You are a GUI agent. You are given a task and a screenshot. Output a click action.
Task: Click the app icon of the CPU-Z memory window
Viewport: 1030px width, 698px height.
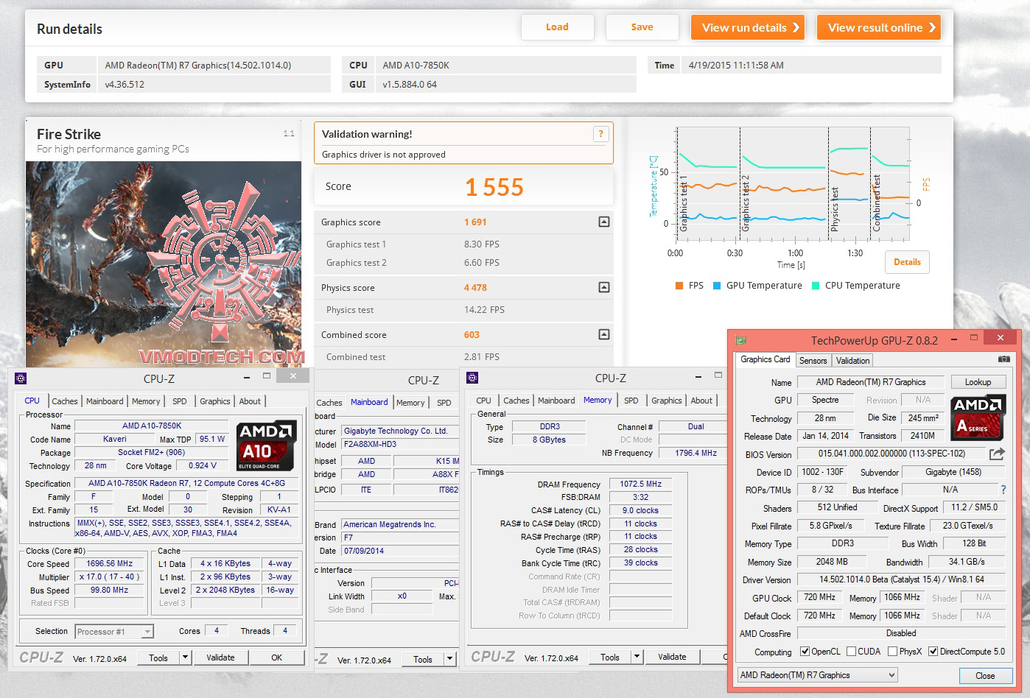tap(472, 378)
